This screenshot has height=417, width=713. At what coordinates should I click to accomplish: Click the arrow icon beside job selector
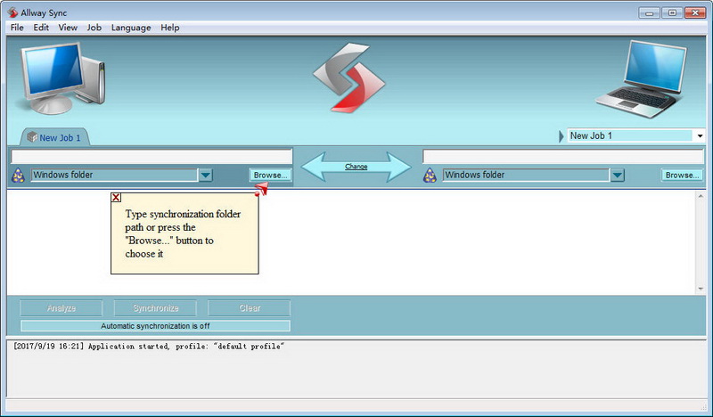click(561, 136)
